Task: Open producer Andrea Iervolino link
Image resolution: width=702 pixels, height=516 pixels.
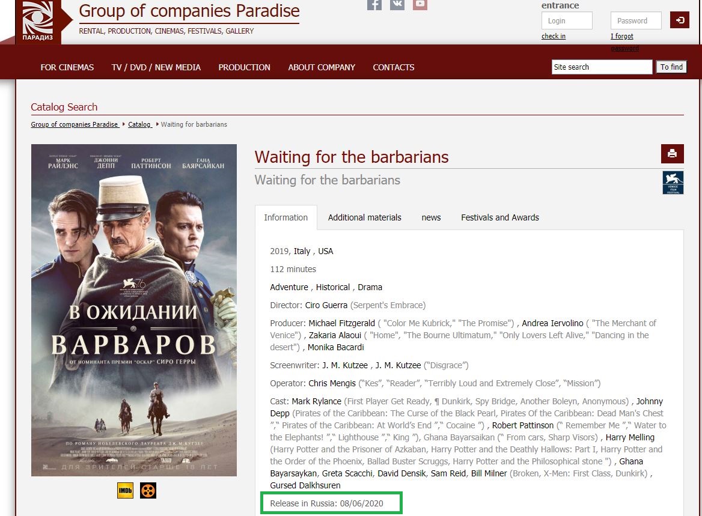Action: point(552,323)
